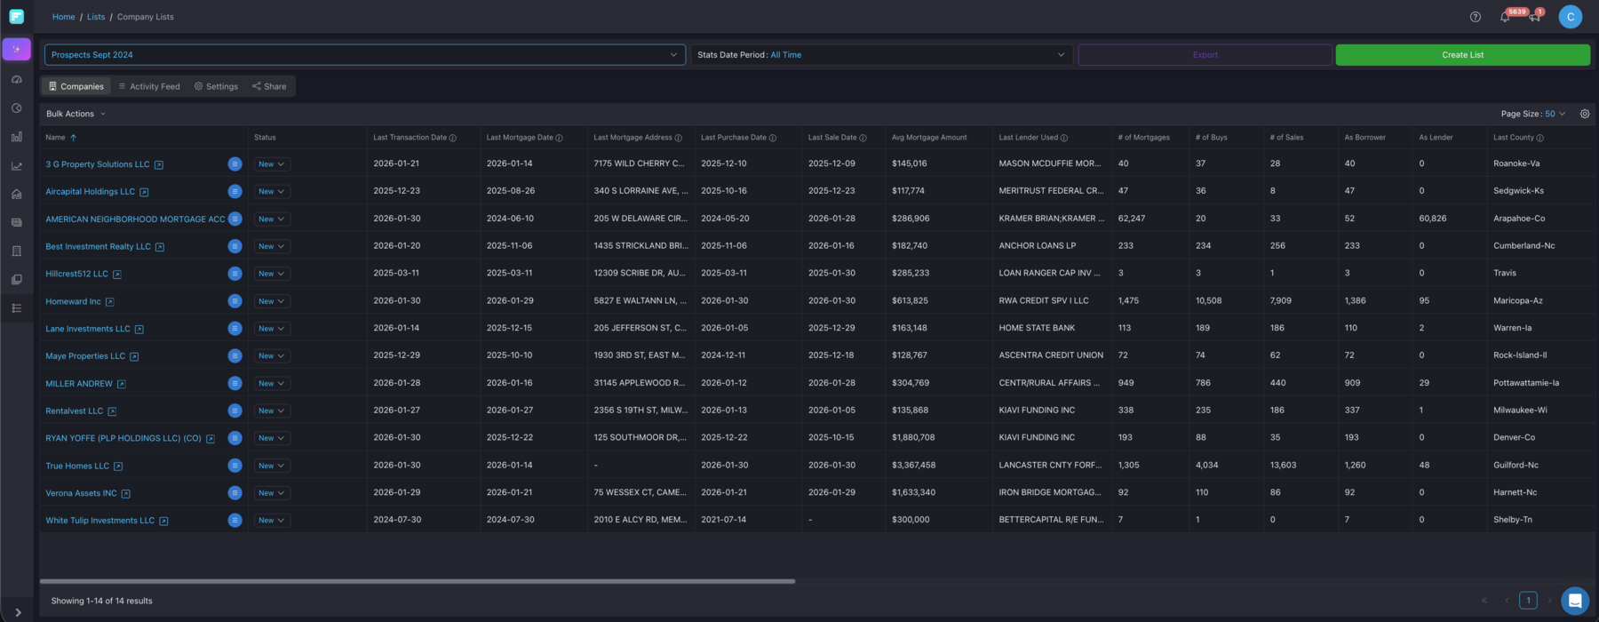Open the notifications bell

(1505, 17)
